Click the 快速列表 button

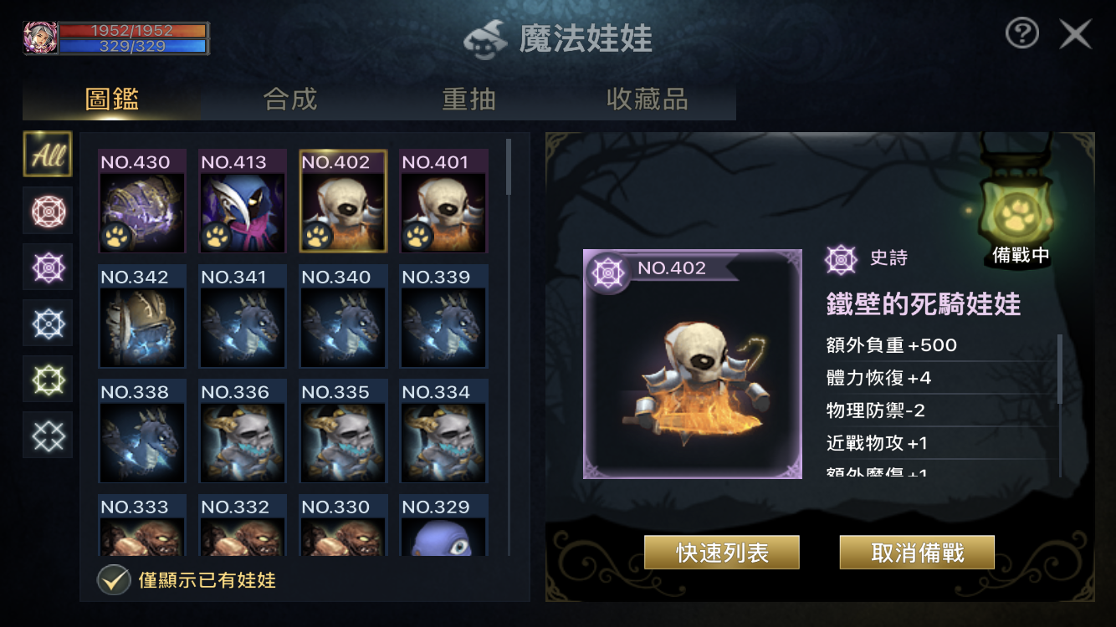click(722, 553)
